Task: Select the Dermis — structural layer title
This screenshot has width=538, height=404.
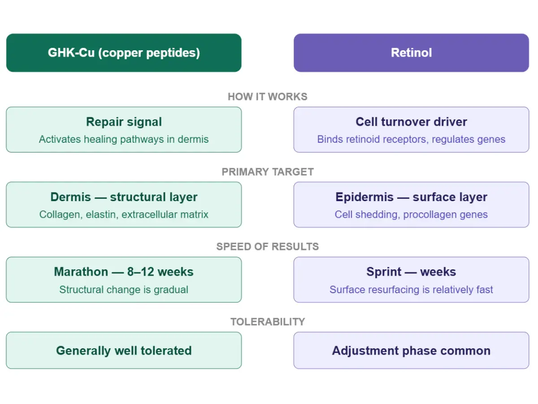Action: (124, 197)
